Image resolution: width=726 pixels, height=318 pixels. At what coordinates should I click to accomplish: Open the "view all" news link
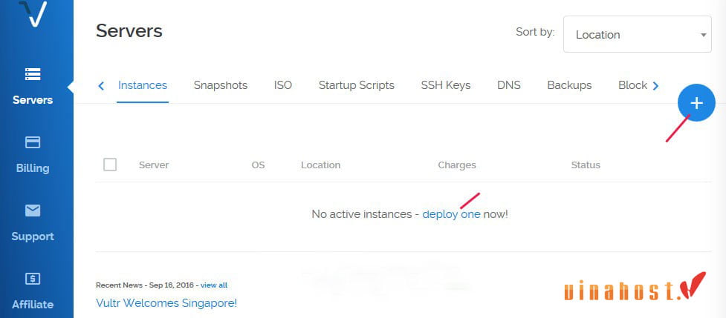[214, 285]
